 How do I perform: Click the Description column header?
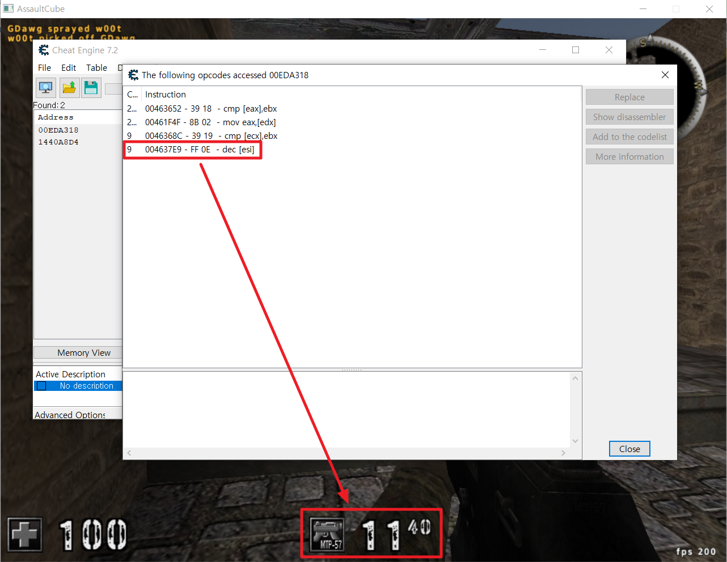(83, 374)
